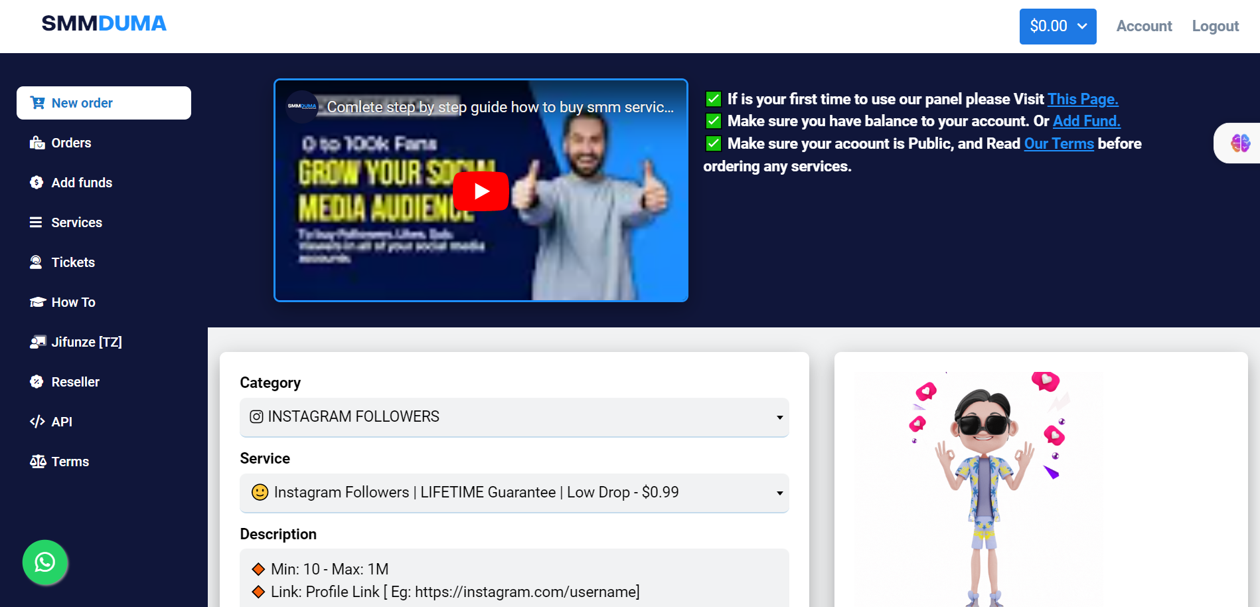Click the Tickets support icon

click(36, 262)
